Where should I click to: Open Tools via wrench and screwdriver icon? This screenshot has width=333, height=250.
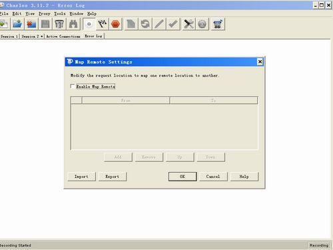tap(188, 24)
